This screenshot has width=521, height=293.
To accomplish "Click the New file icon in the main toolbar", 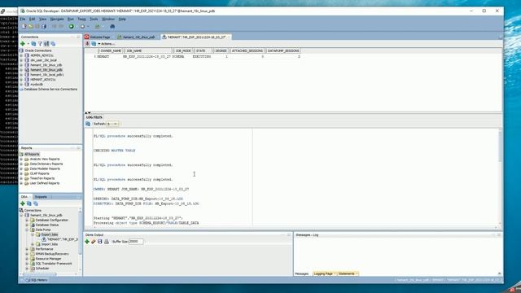I will pyautogui.click(x=24, y=26).
